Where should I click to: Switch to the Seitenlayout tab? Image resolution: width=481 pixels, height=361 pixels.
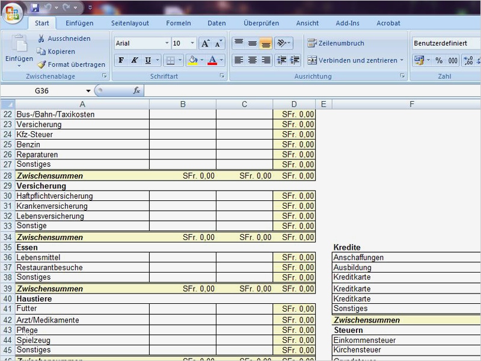[x=130, y=23]
